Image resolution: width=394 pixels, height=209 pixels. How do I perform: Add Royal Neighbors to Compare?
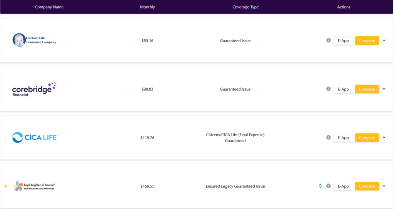pos(367,186)
